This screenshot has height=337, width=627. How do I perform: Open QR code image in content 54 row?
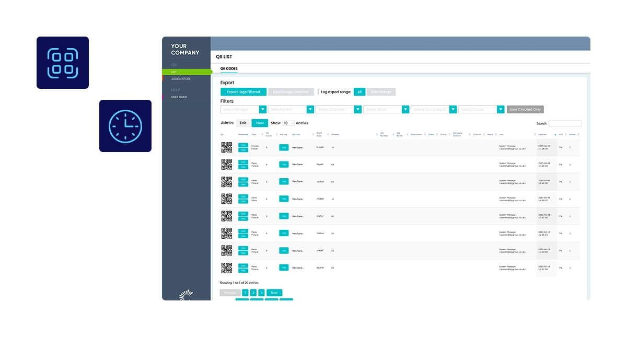[226, 268]
